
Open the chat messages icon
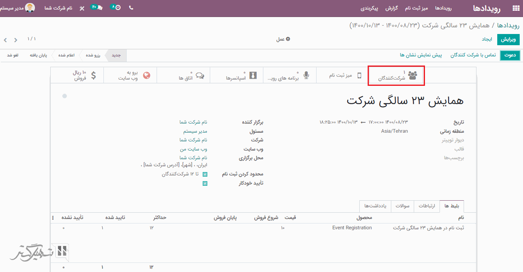(x=98, y=8)
